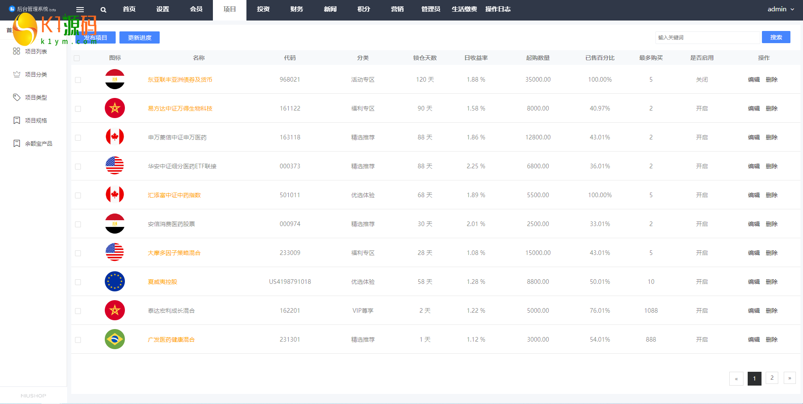Click the 输入关键词 search input field

tap(707, 38)
